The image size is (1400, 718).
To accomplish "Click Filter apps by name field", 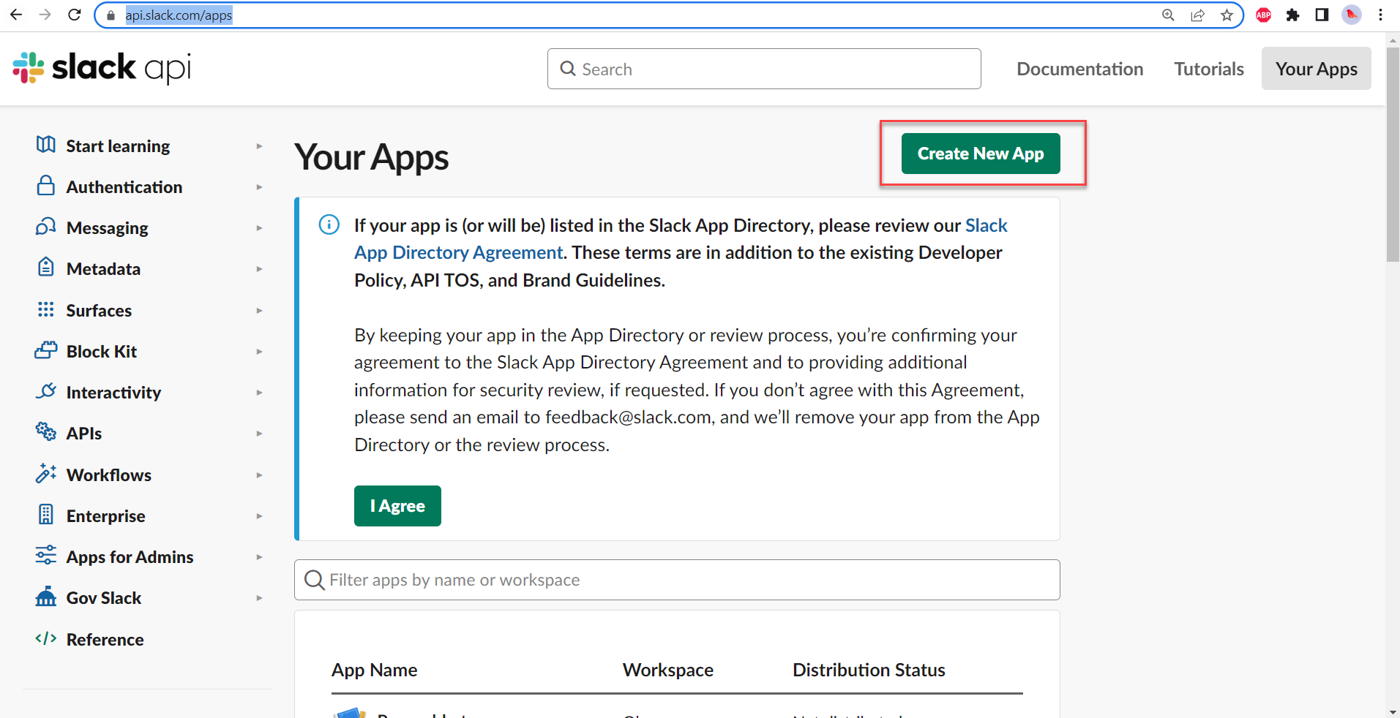I will click(x=677, y=580).
